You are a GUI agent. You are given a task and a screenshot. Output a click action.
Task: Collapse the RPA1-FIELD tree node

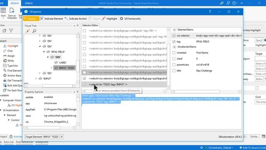[x=44, y=52]
